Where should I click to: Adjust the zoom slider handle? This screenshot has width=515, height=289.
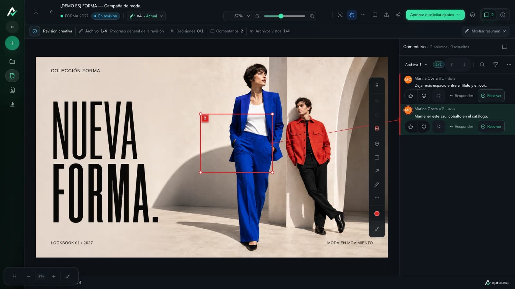(x=281, y=16)
